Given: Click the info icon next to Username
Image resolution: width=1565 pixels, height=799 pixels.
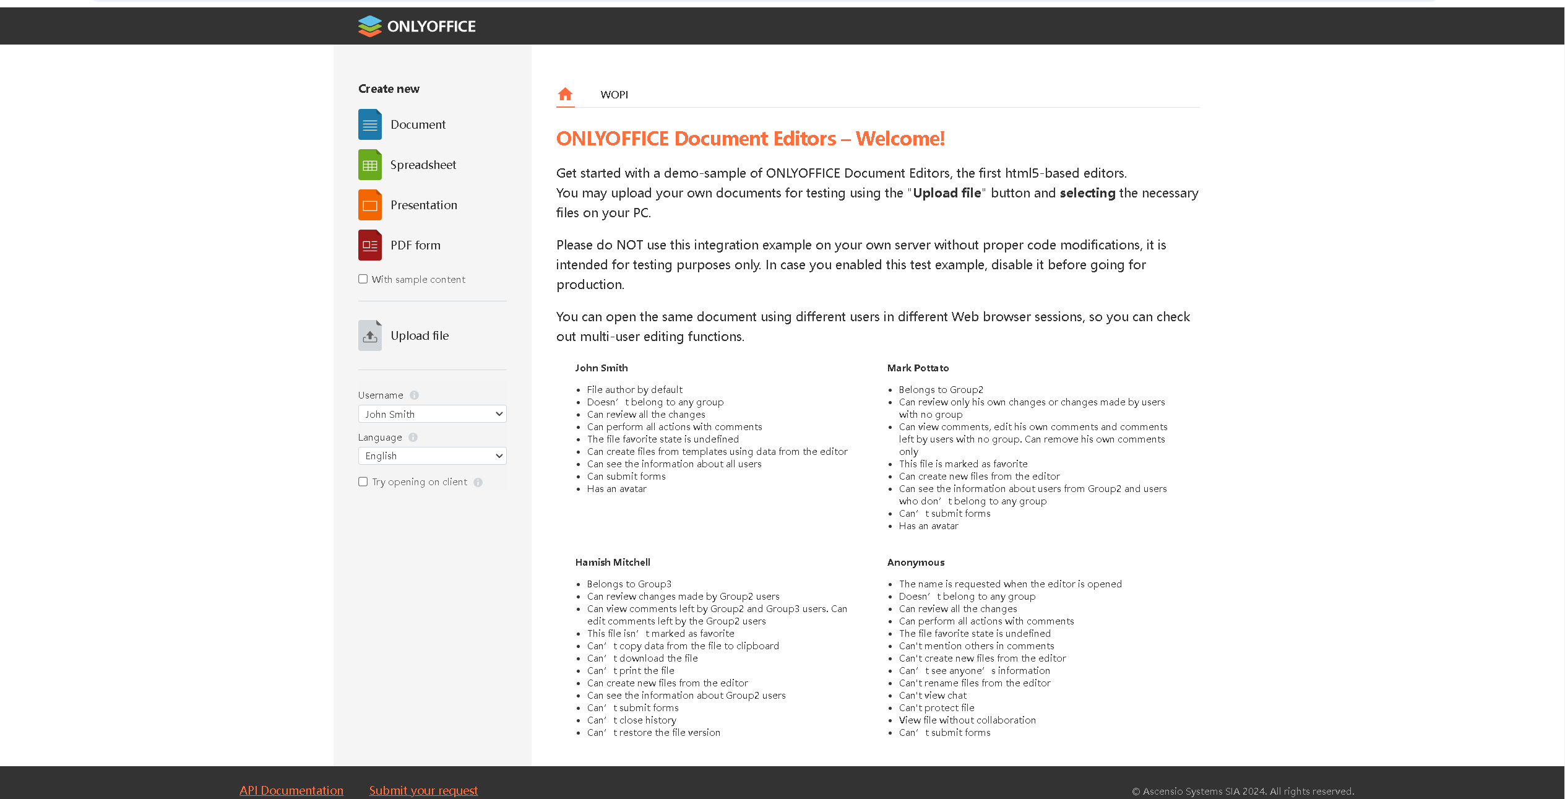Looking at the screenshot, I should click(x=414, y=395).
